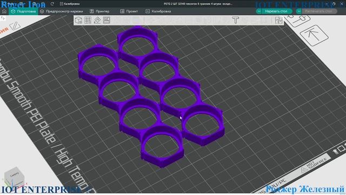The height and width of the screenshot is (195, 346).
Task: Open the home screen icon
Action: click(x=4, y=11)
